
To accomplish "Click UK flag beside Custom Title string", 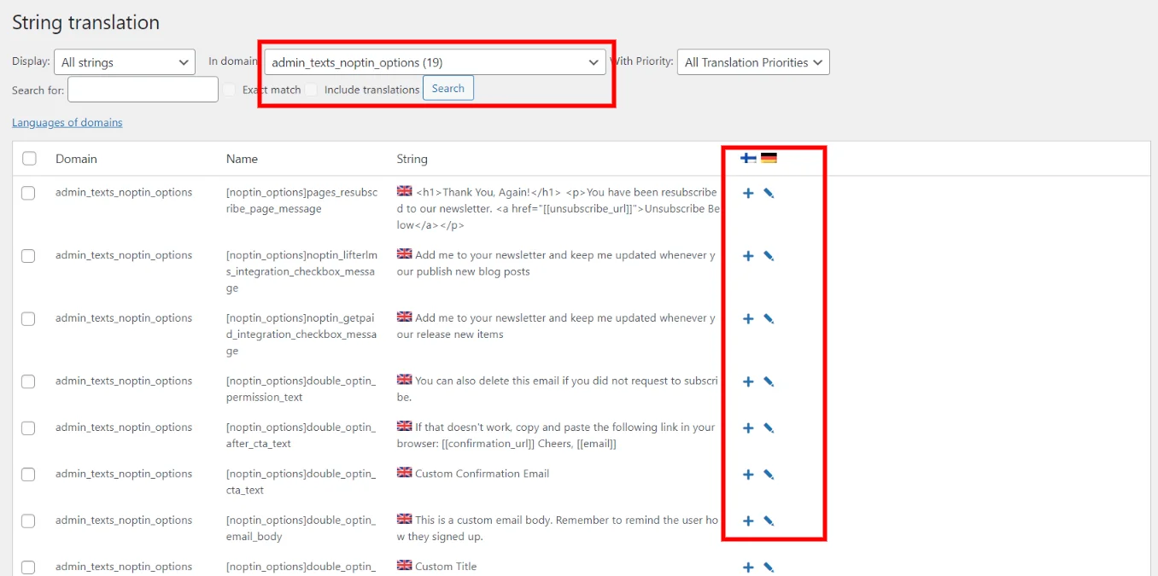I will click(404, 565).
